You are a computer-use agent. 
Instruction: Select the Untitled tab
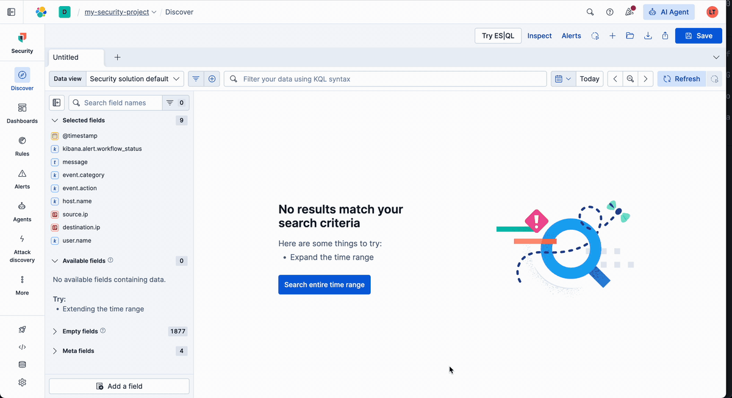point(66,57)
